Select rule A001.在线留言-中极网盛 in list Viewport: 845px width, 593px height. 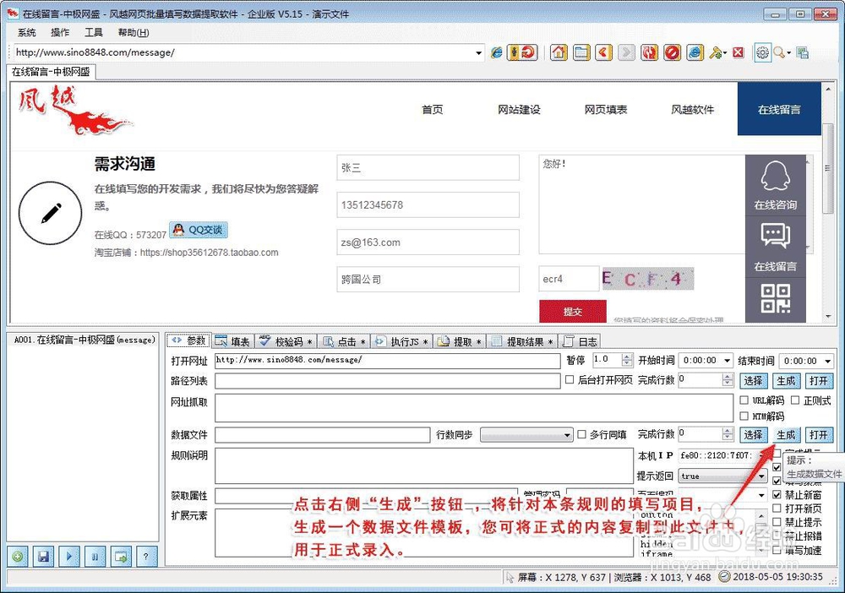[84, 340]
